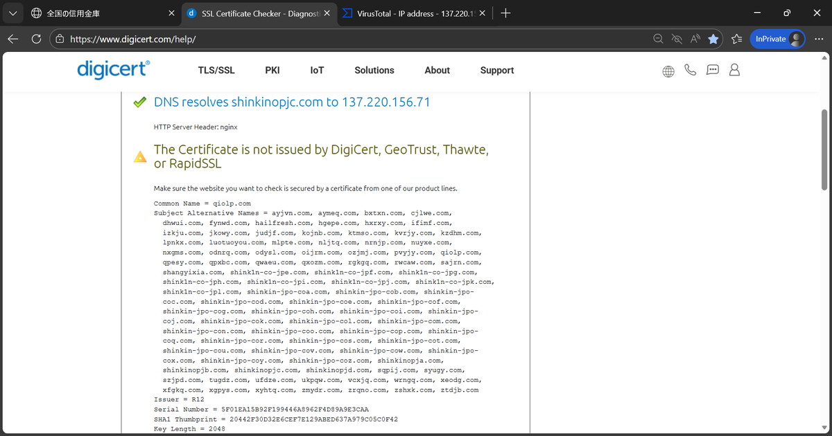Open the PKI menu
Screen dimensions: 832x436
click(272, 71)
